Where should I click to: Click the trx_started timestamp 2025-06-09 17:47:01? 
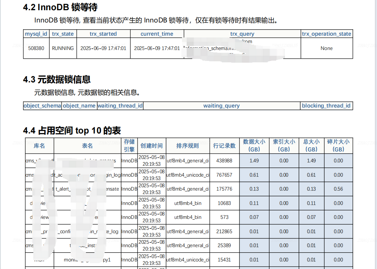click(103, 48)
